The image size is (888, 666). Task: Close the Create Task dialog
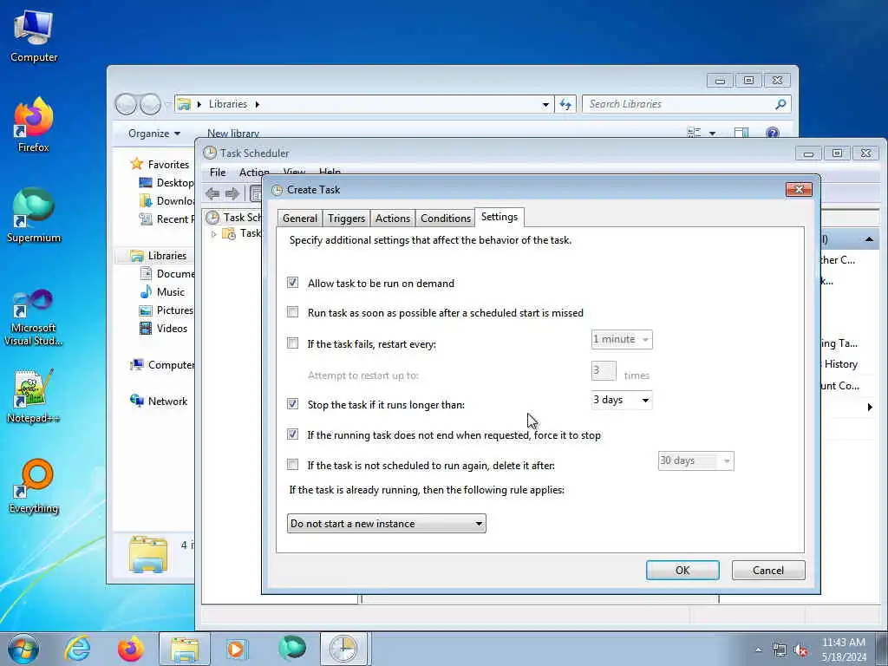coord(799,189)
